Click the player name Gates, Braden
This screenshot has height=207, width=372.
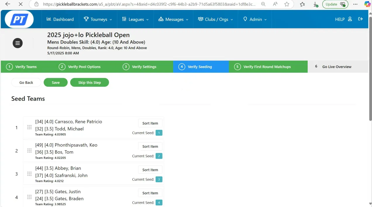(69, 199)
